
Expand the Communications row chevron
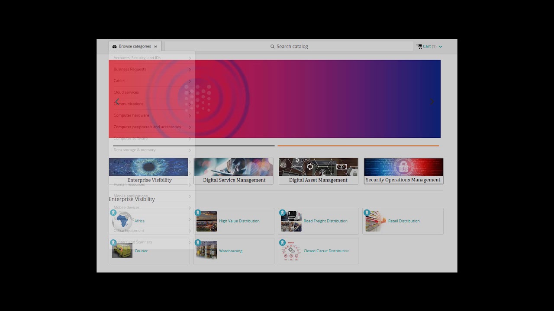pyautogui.click(x=190, y=104)
